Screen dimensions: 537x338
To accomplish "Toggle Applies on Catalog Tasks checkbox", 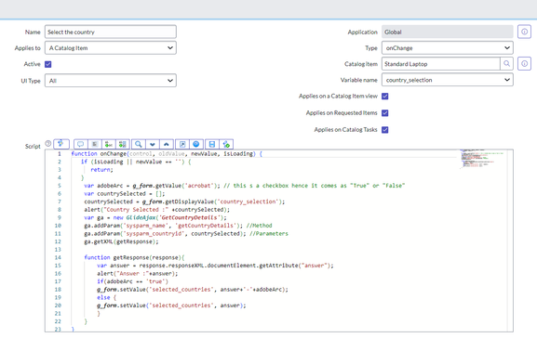I will point(385,130).
